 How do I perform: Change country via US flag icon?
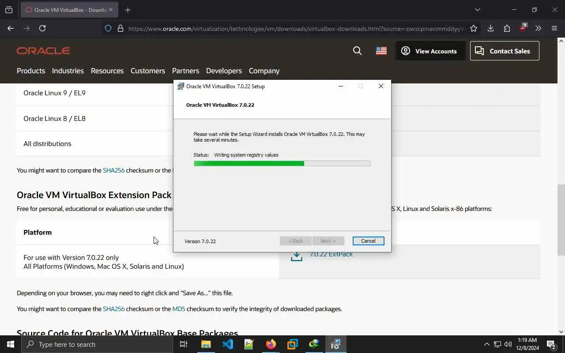pyautogui.click(x=381, y=51)
